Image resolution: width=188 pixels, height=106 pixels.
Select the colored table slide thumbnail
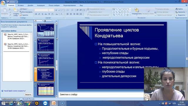[46, 89]
